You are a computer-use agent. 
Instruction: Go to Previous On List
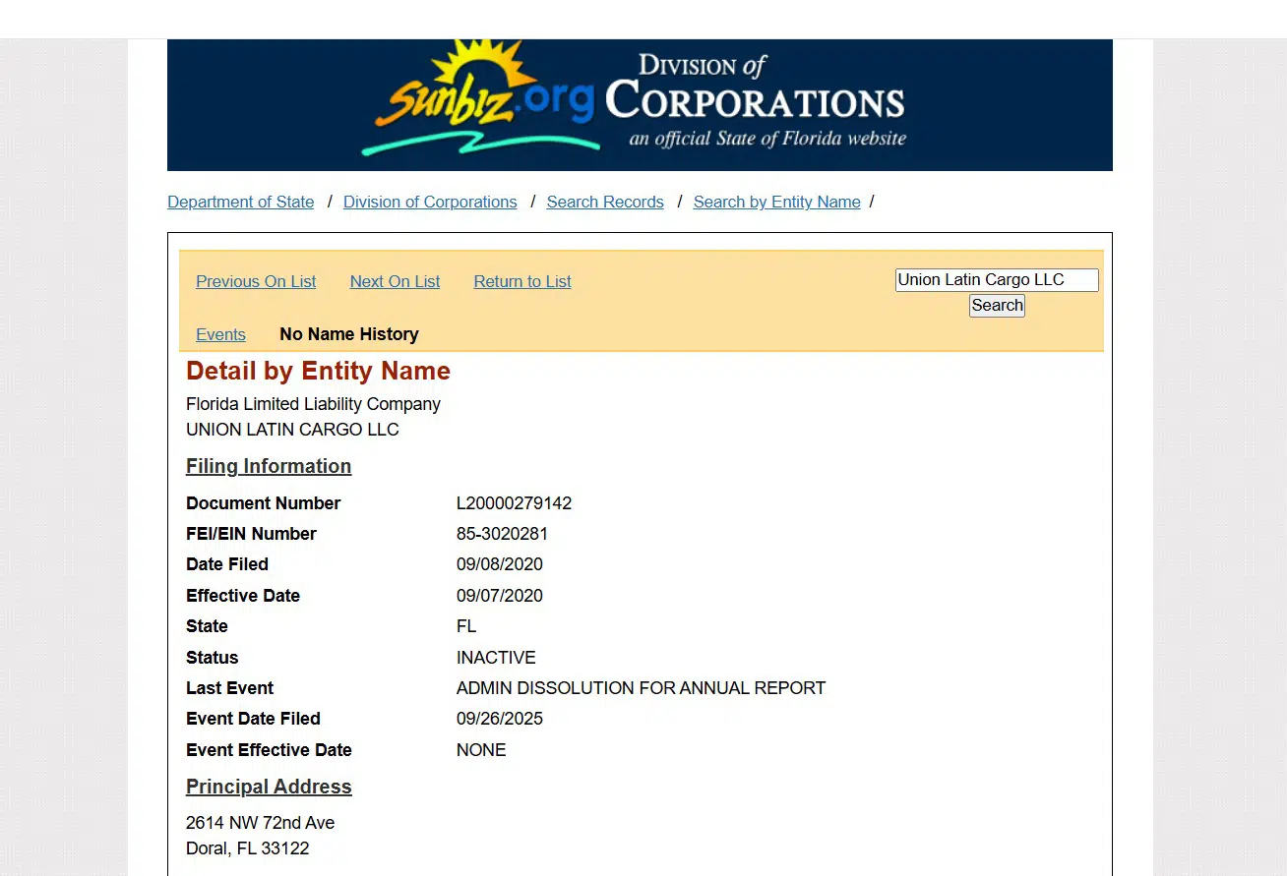256,281
